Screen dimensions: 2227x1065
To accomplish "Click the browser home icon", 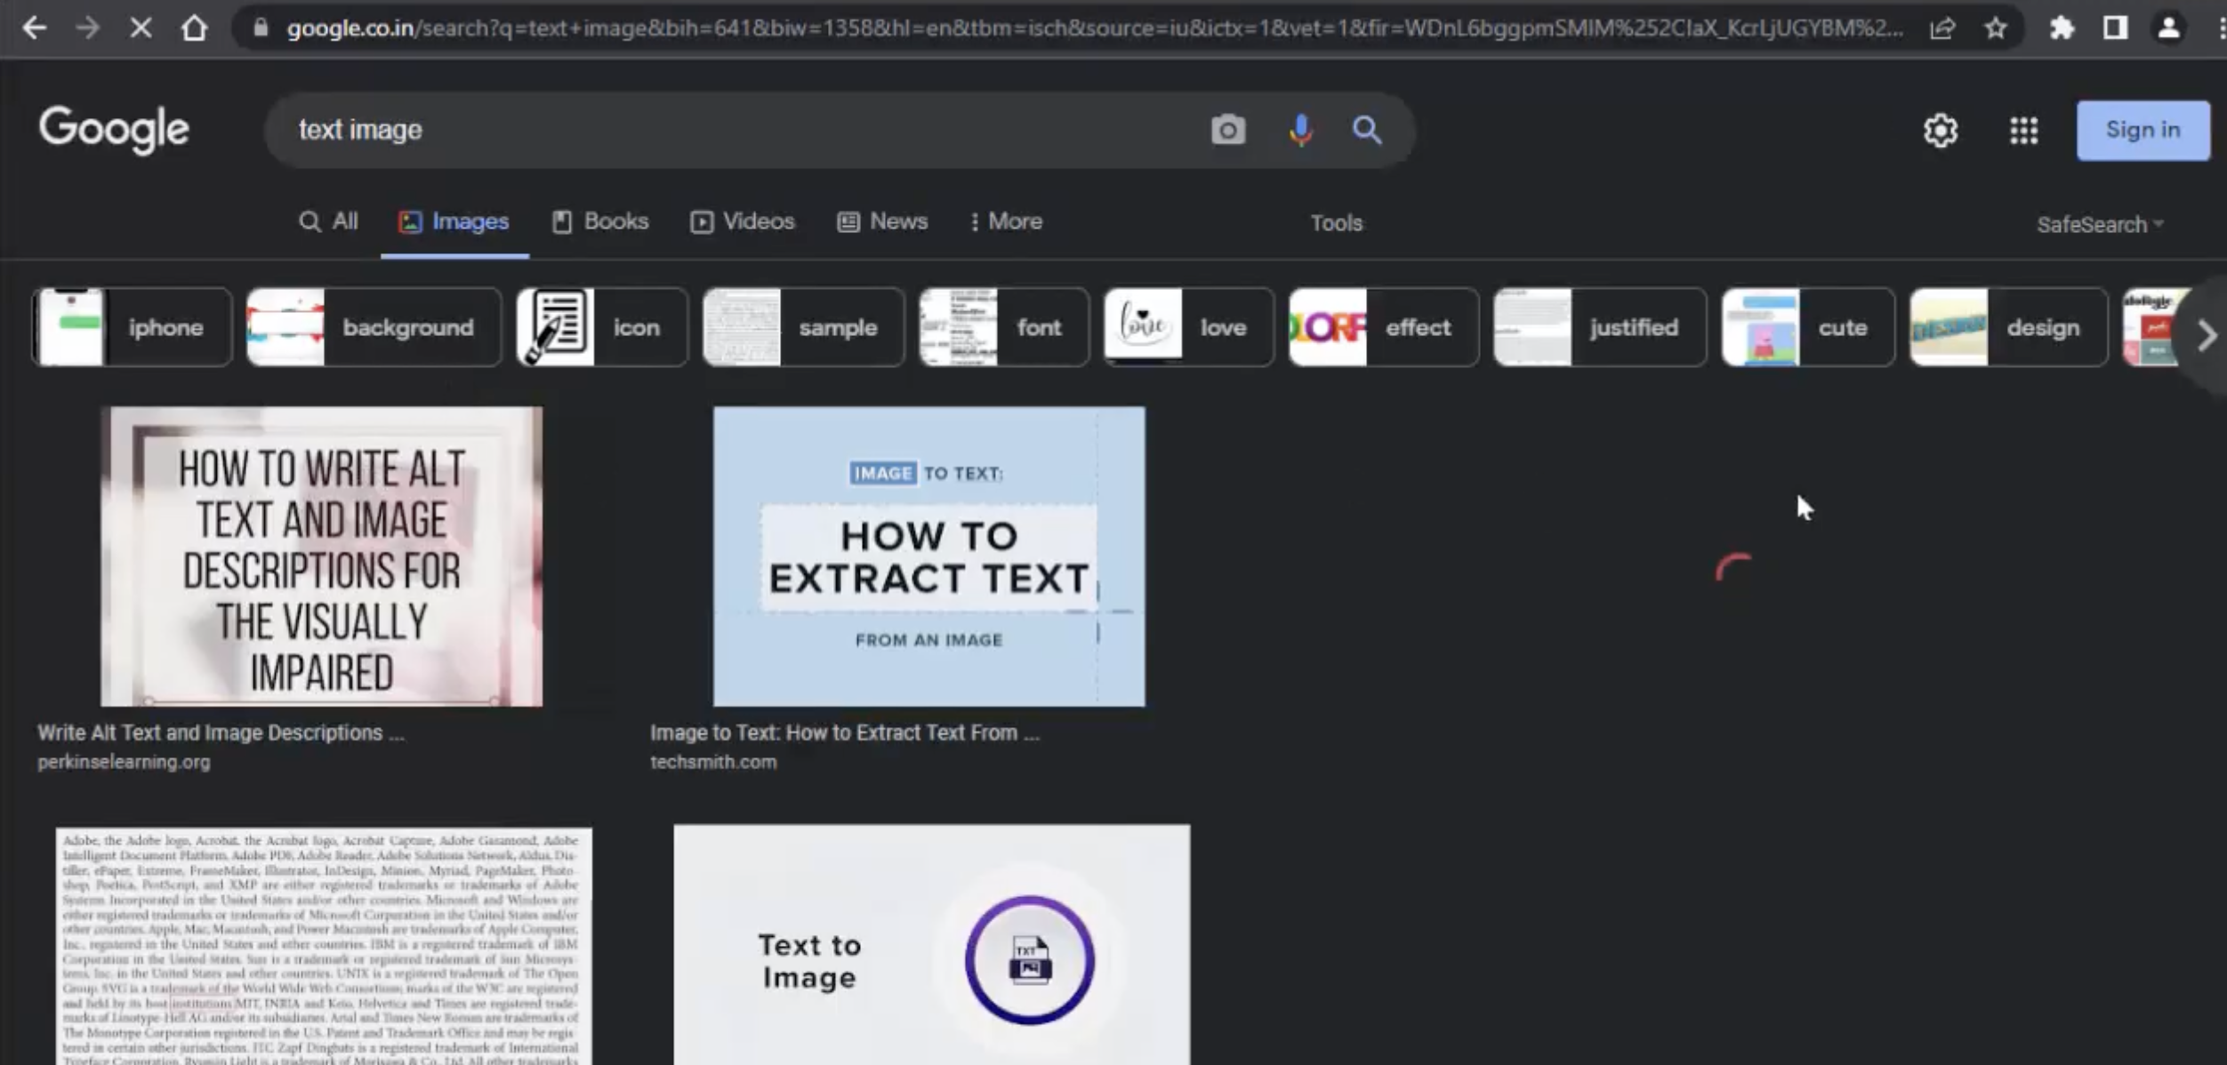I will (x=194, y=28).
